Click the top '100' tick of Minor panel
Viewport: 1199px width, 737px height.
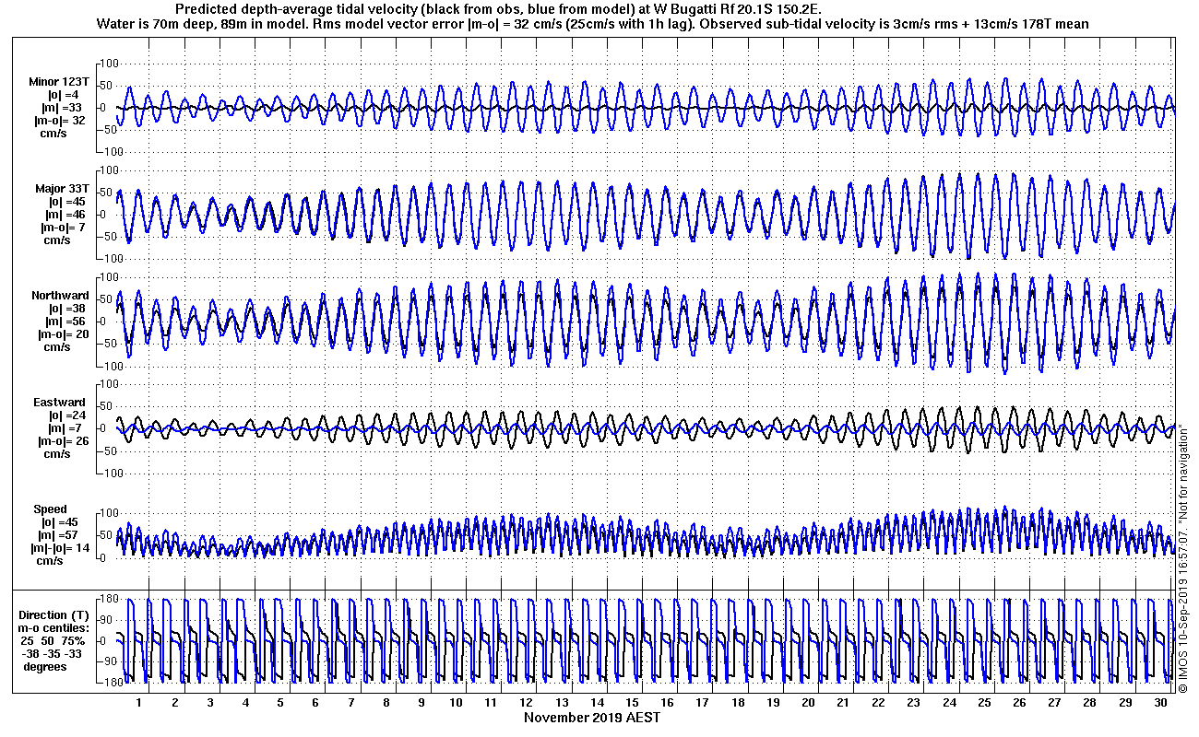(110, 64)
